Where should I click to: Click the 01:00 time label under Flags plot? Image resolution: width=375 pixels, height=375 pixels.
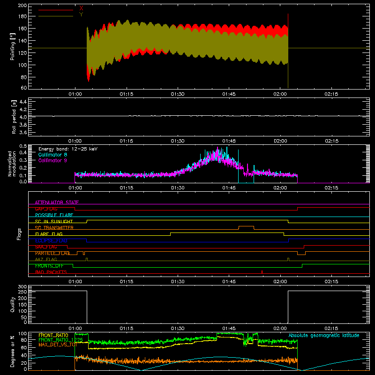75,282
